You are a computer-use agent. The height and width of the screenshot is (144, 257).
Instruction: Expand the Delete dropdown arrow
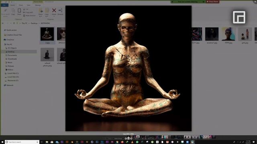click(x=54, y=16)
